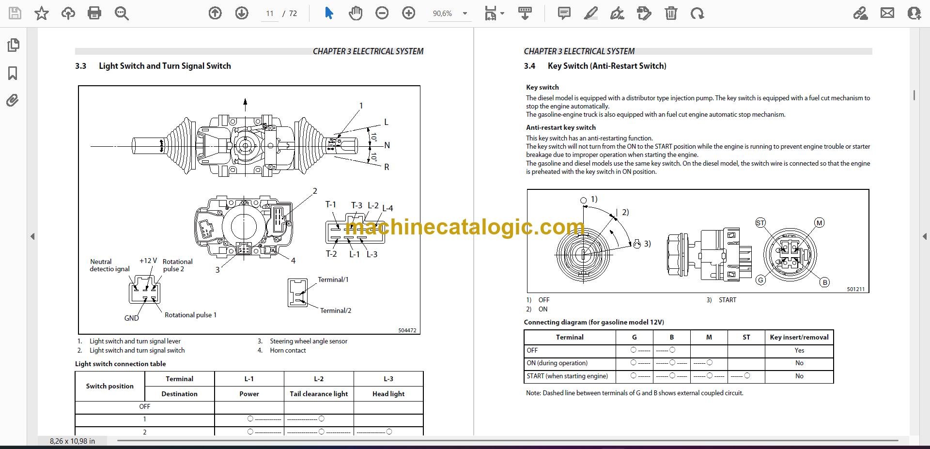Viewport: 930px width, 449px height.
Task: Add a comment note
Action: tap(564, 13)
